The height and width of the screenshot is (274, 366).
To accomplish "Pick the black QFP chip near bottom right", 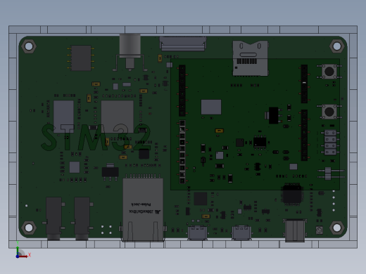I will pos(292,194).
